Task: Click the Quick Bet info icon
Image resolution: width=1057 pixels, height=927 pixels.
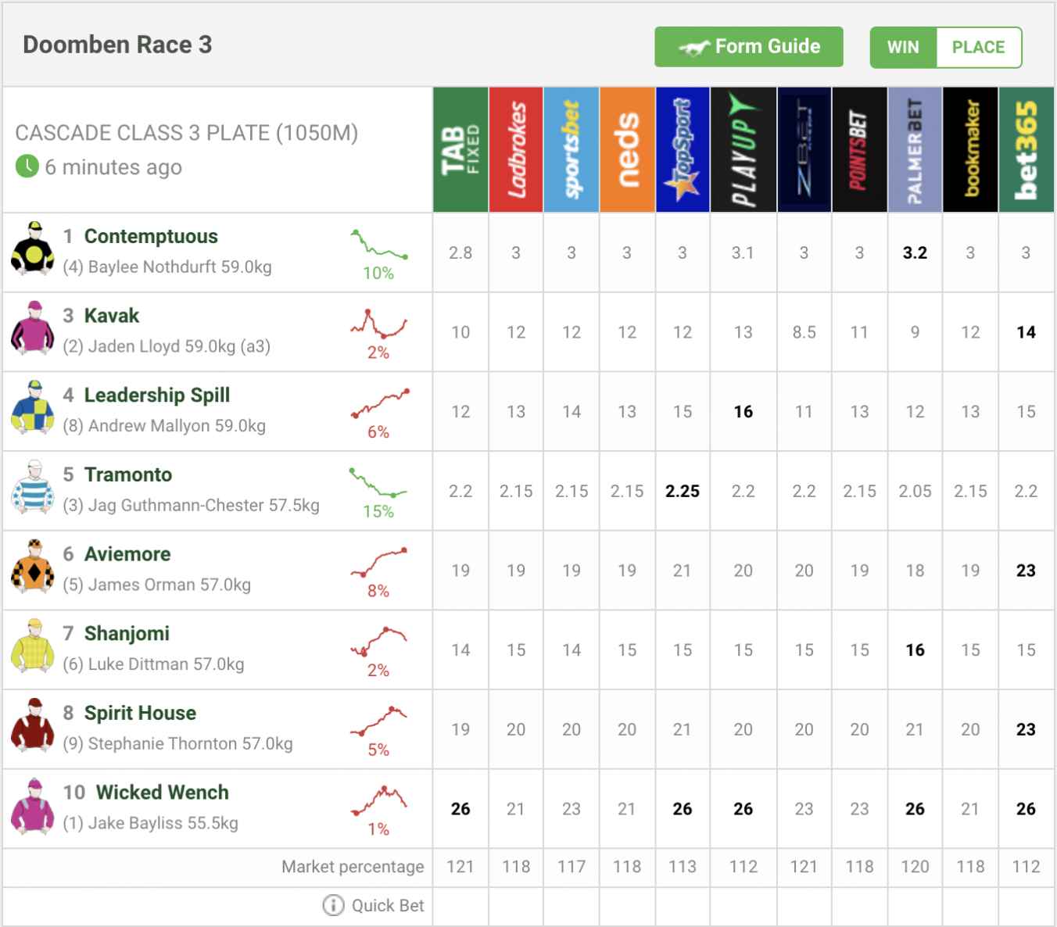Action: [333, 905]
